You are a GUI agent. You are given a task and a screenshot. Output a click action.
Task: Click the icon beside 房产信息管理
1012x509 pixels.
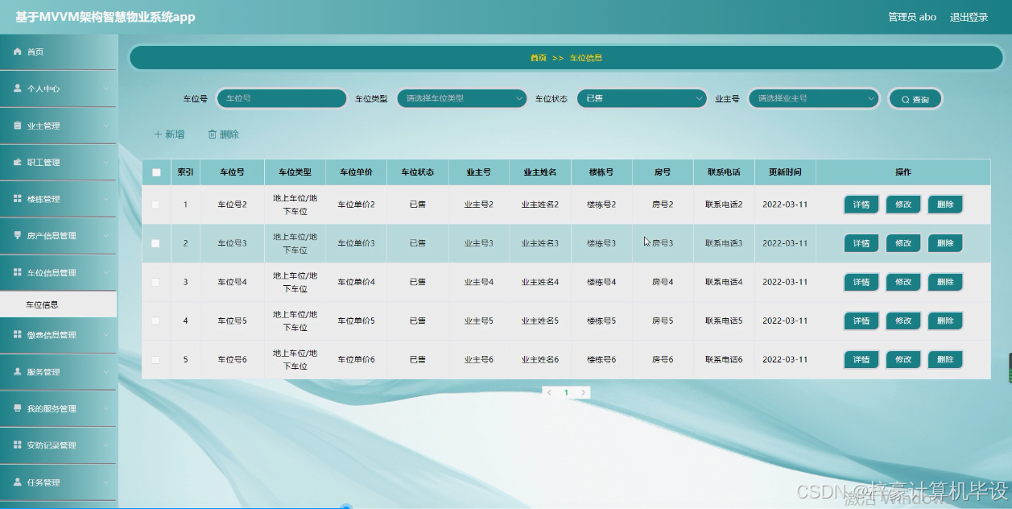[x=17, y=236]
